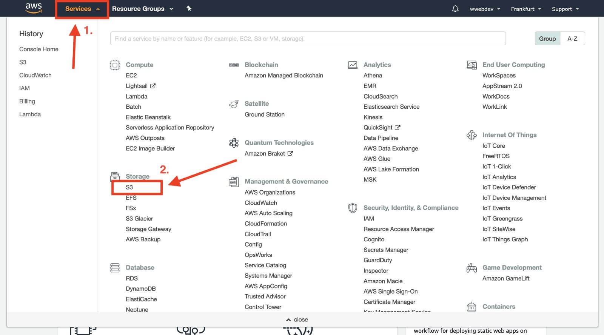Open AWS Backup service
604x335 pixels.
[x=143, y=239]
